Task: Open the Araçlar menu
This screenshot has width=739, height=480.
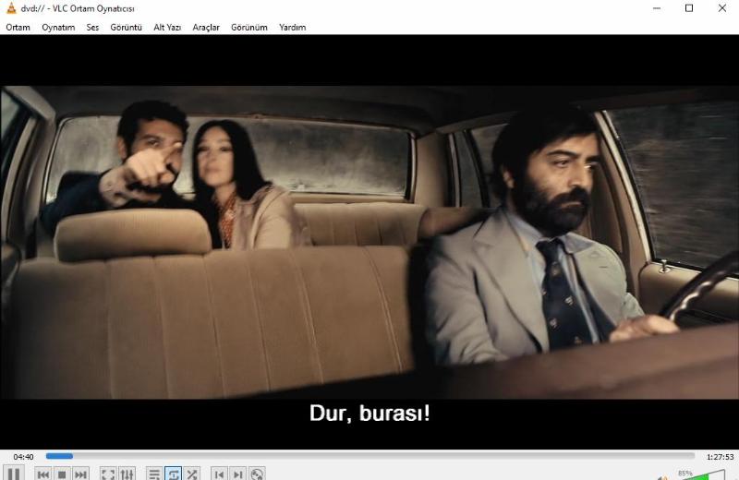Action: click(x=206, y=28)
